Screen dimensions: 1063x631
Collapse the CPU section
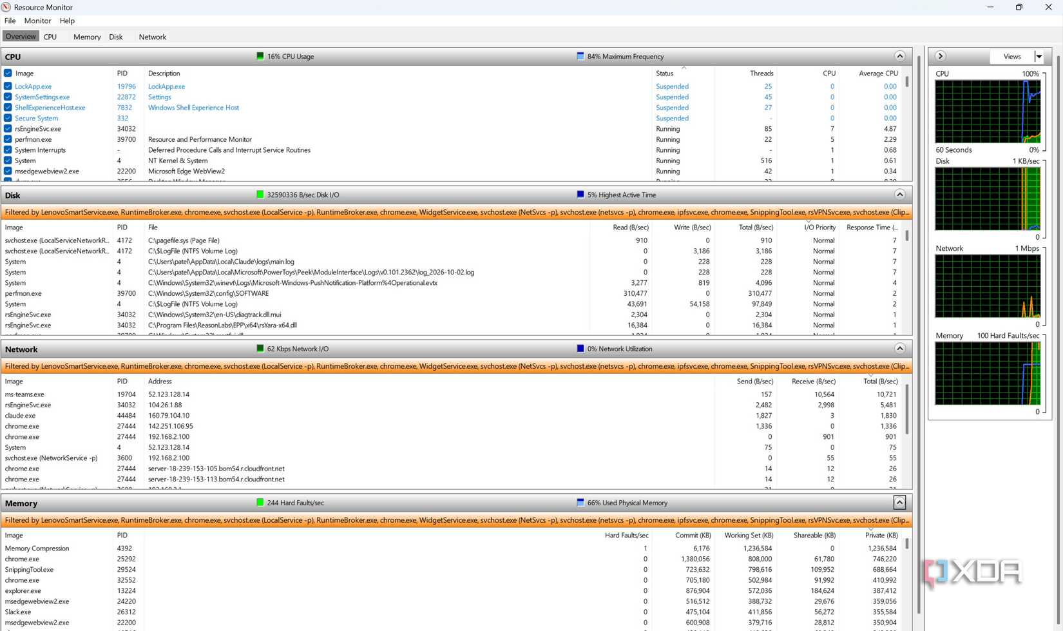coord(900,56)
